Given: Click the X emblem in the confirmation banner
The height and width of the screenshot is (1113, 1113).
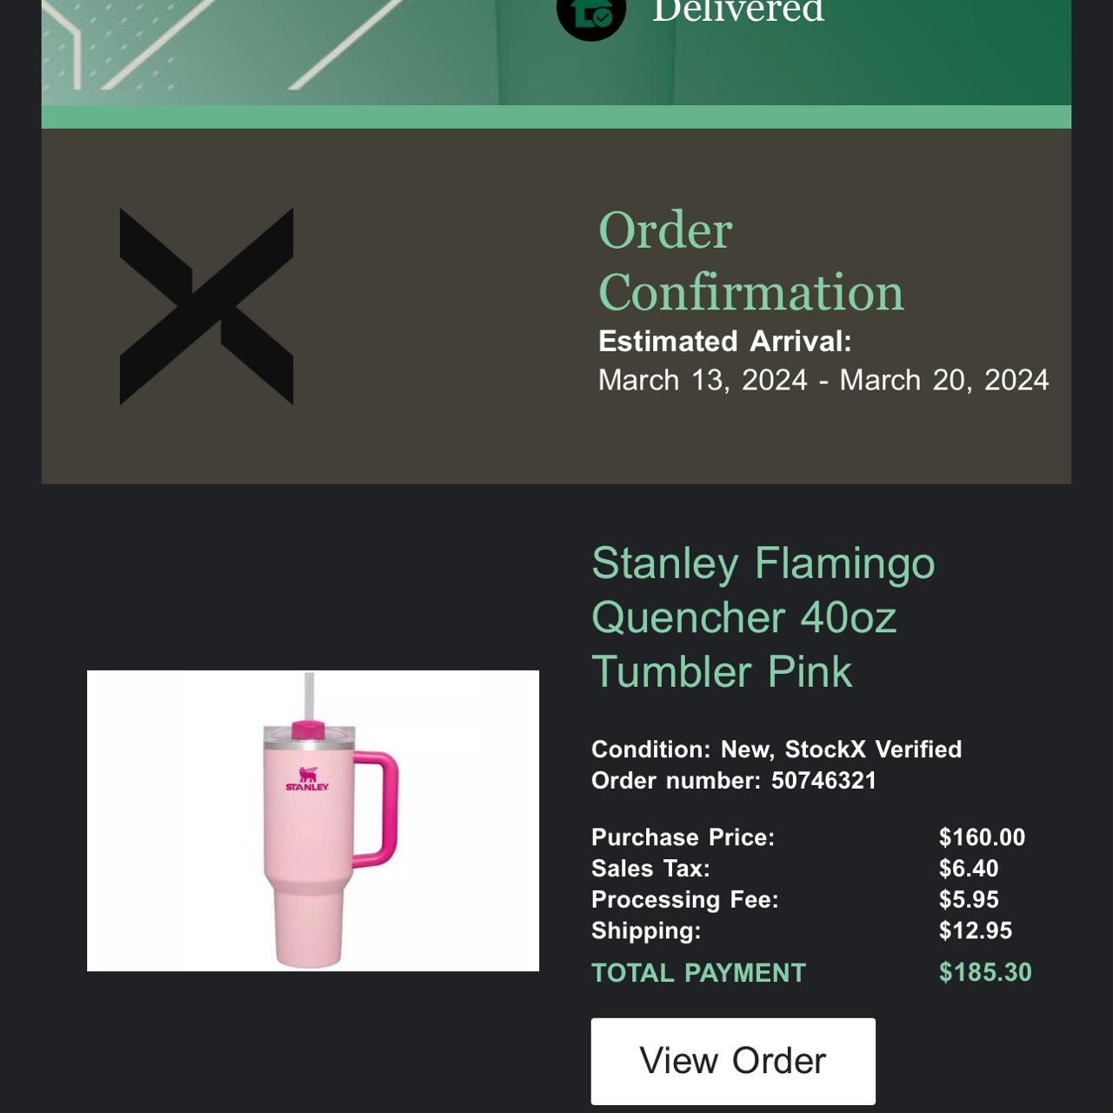Looking at the screenshot, I should 205,303.
